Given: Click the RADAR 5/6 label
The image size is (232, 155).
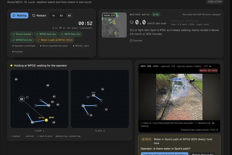Looking at the screenshot, I should (x=109, y=15).
